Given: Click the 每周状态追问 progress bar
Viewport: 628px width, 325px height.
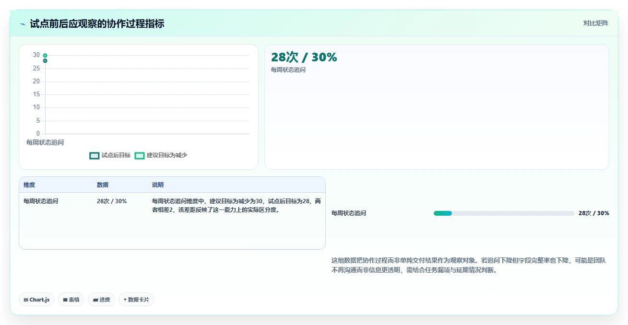Looking at the screenshot, I should click(x=504, y=213).
